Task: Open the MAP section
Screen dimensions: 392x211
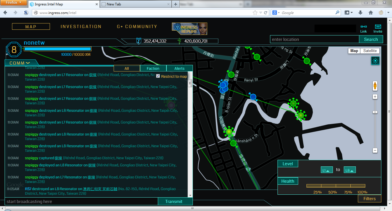Action: pos(31,27)
